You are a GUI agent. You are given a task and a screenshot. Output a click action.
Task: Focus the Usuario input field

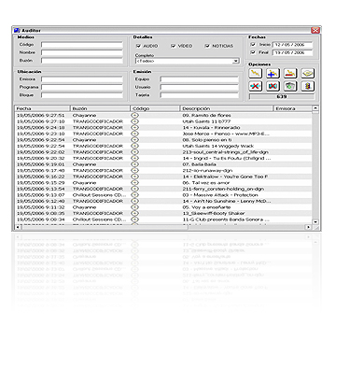(200, 87)
